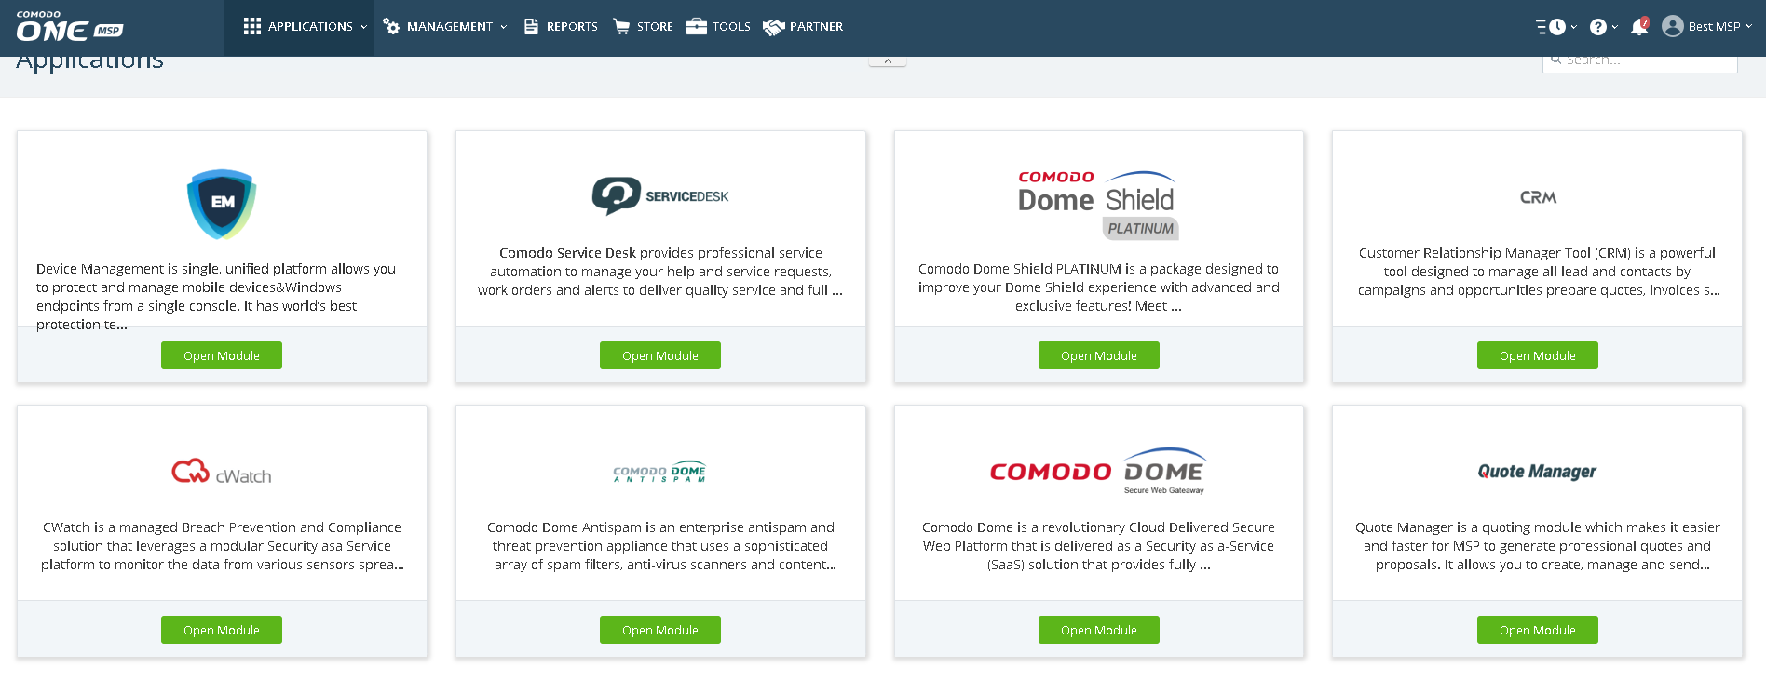The image size is (1766, 681).
Task: Click the Customer Relationship Manager description text
Action: (x=1538, y=272)
